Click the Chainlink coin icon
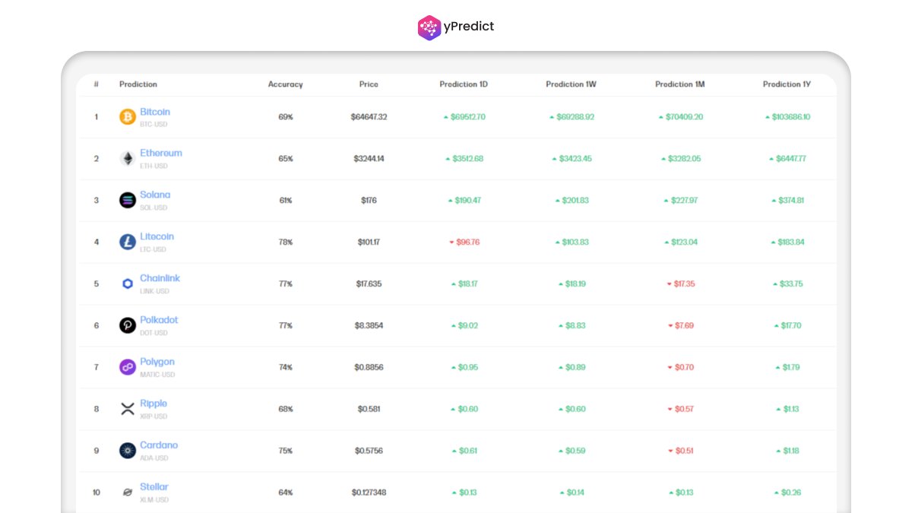 click(128, 283)
